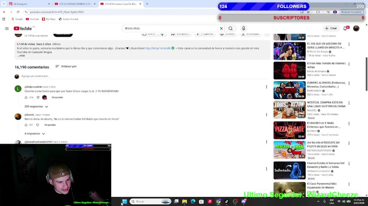This screenshot has width=368, height=206.
Task: Like the @leidycovabrito comment
Action: 26,97
